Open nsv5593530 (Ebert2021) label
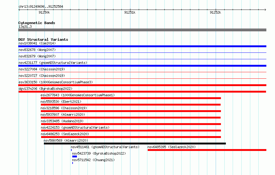The width and height of the screenshot is (275, 175). [x=61, y=102]
